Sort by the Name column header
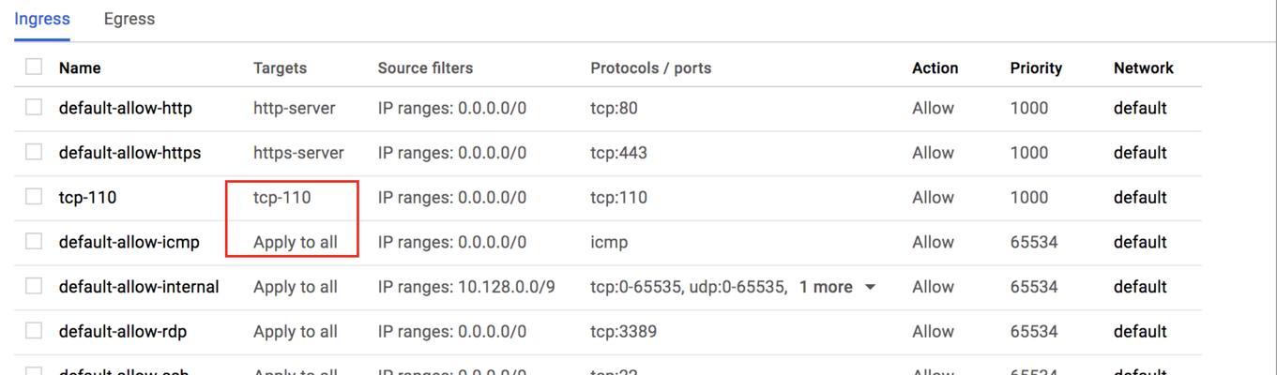The image size is (1277, 375). (80, 68)
